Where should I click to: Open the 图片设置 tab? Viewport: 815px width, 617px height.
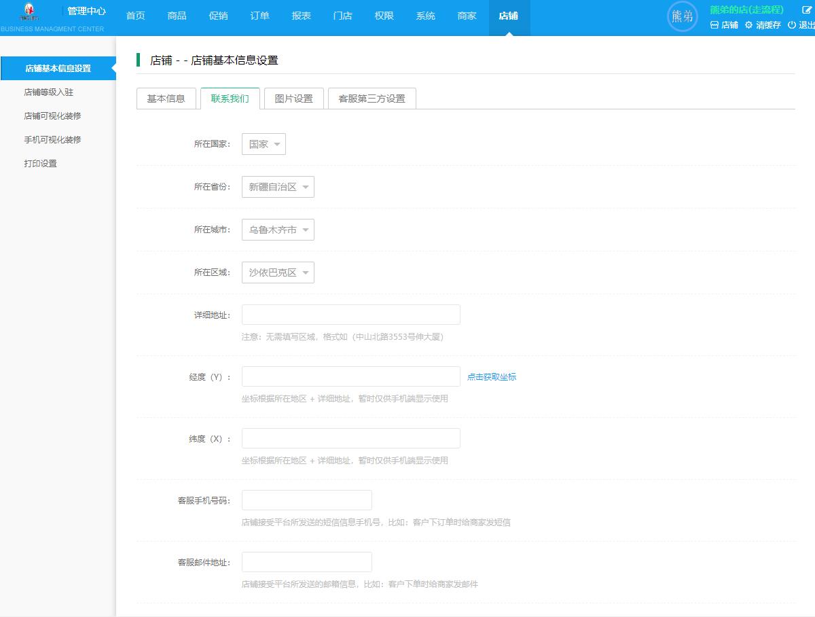pos(293,99)
